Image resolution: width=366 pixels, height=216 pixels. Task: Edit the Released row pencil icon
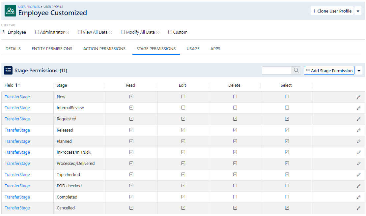[358, 130]
